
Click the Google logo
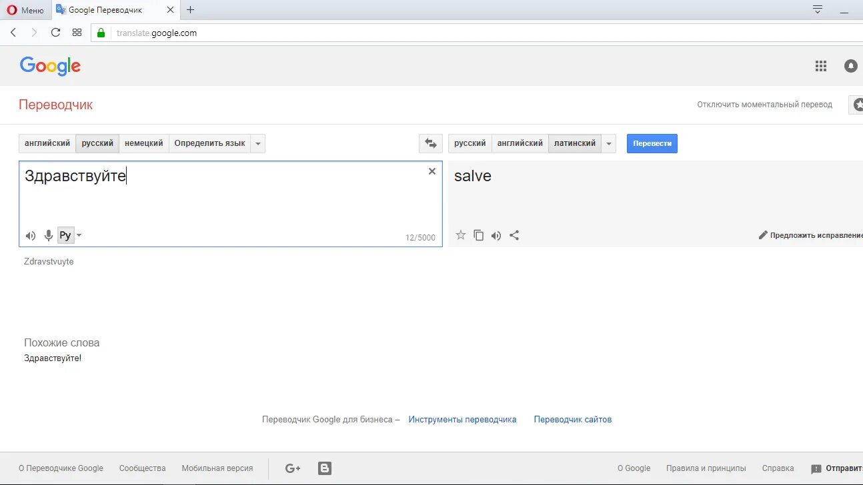(50, 66)
